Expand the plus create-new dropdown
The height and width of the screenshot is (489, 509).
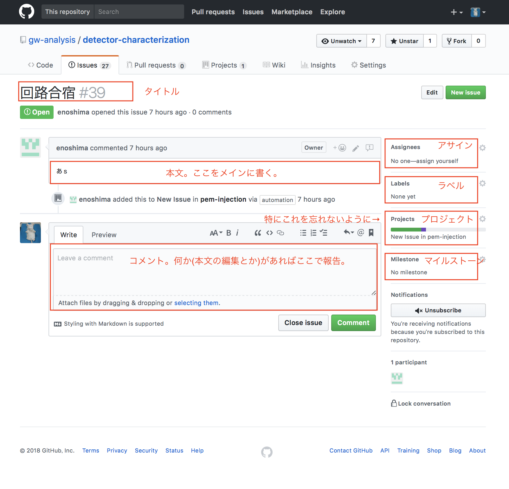(456, 12)
